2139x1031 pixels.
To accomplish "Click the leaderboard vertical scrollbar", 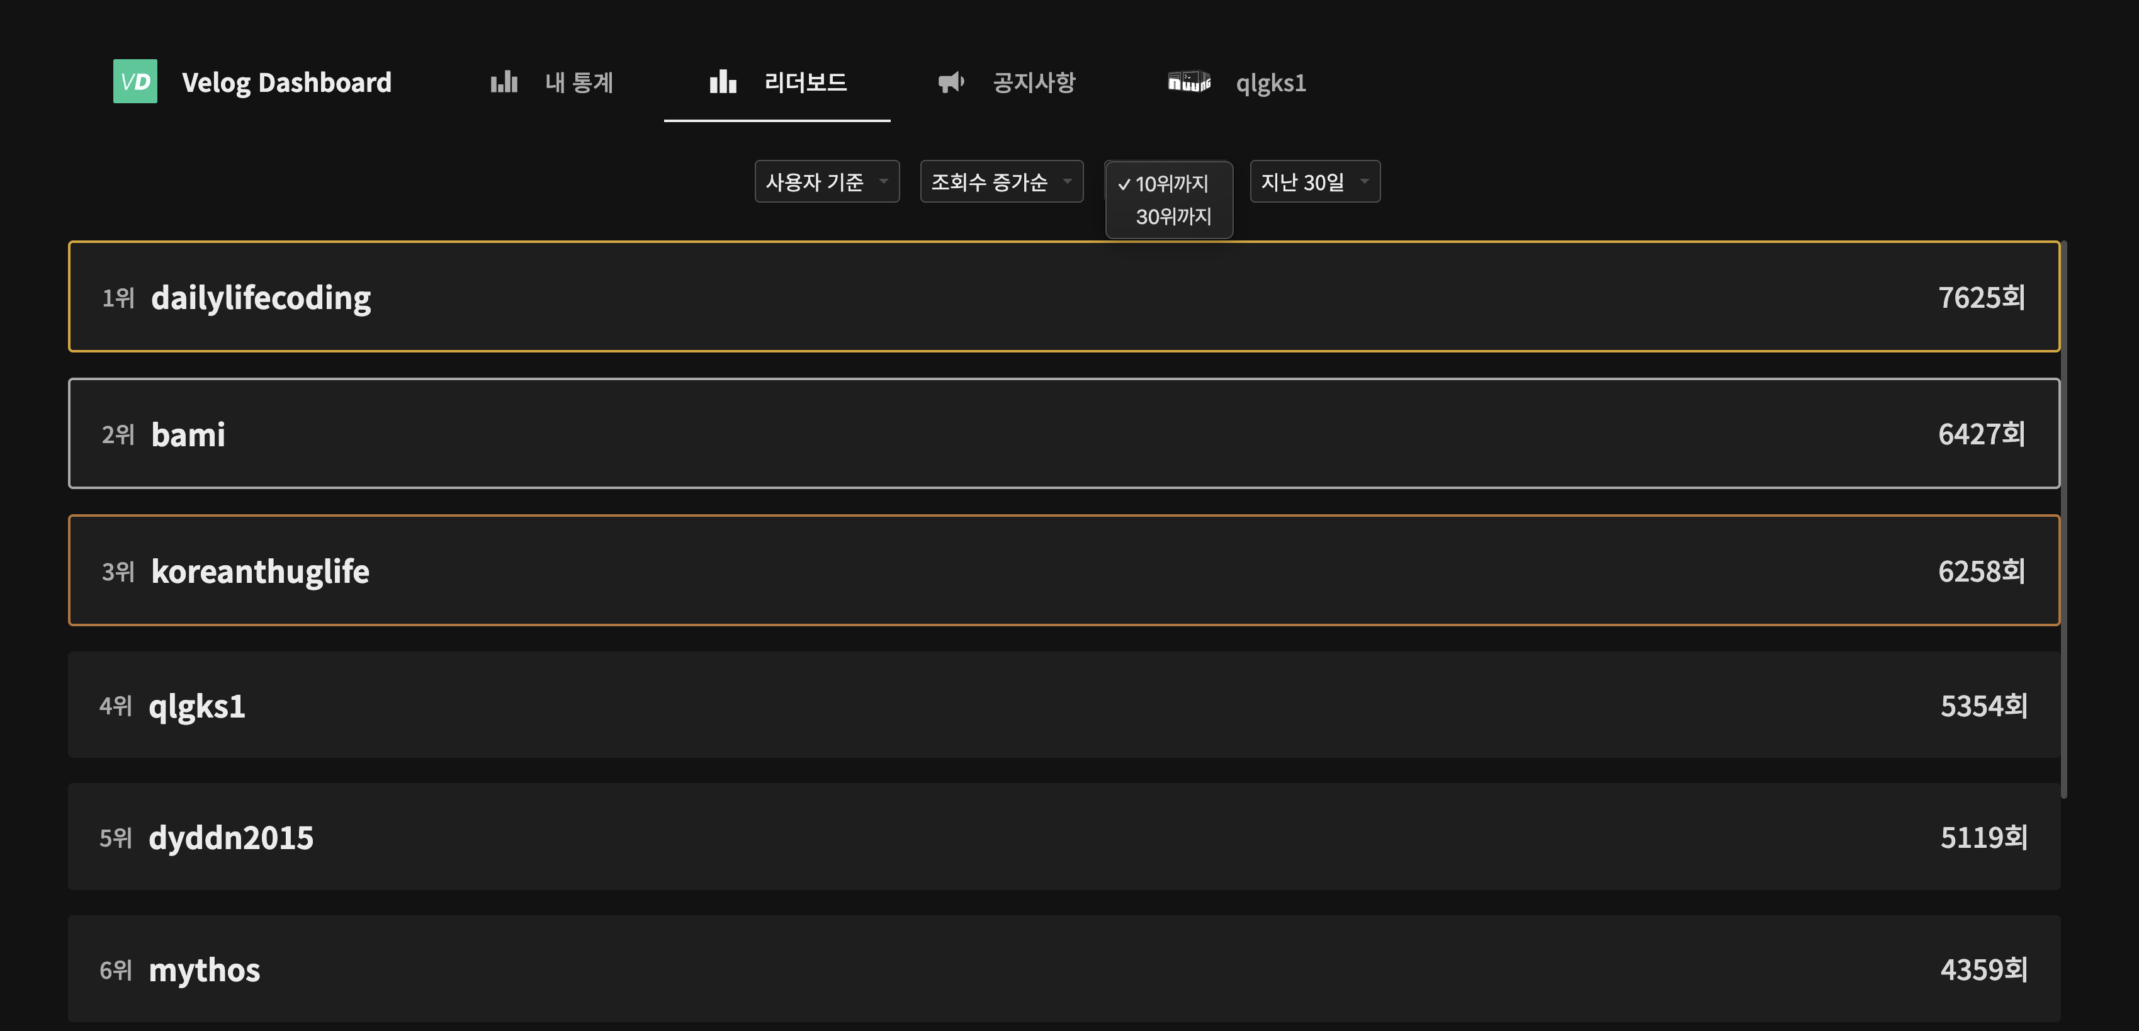I will [2063, 520].
